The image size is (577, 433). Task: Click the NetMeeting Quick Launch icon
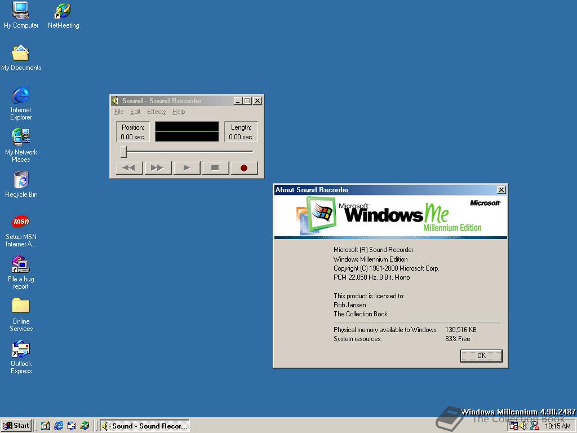pos(85,426)
